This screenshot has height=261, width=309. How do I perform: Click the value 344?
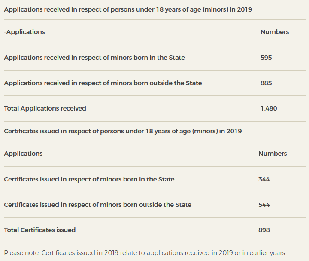pyautogui.click(x=264, y=179)
